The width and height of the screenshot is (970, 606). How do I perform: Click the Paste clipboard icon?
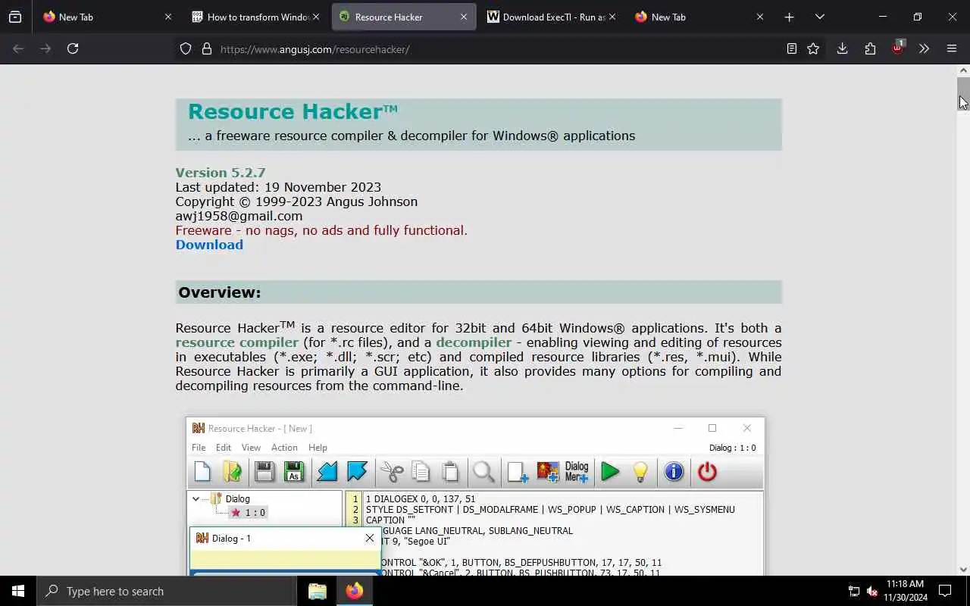450,472
